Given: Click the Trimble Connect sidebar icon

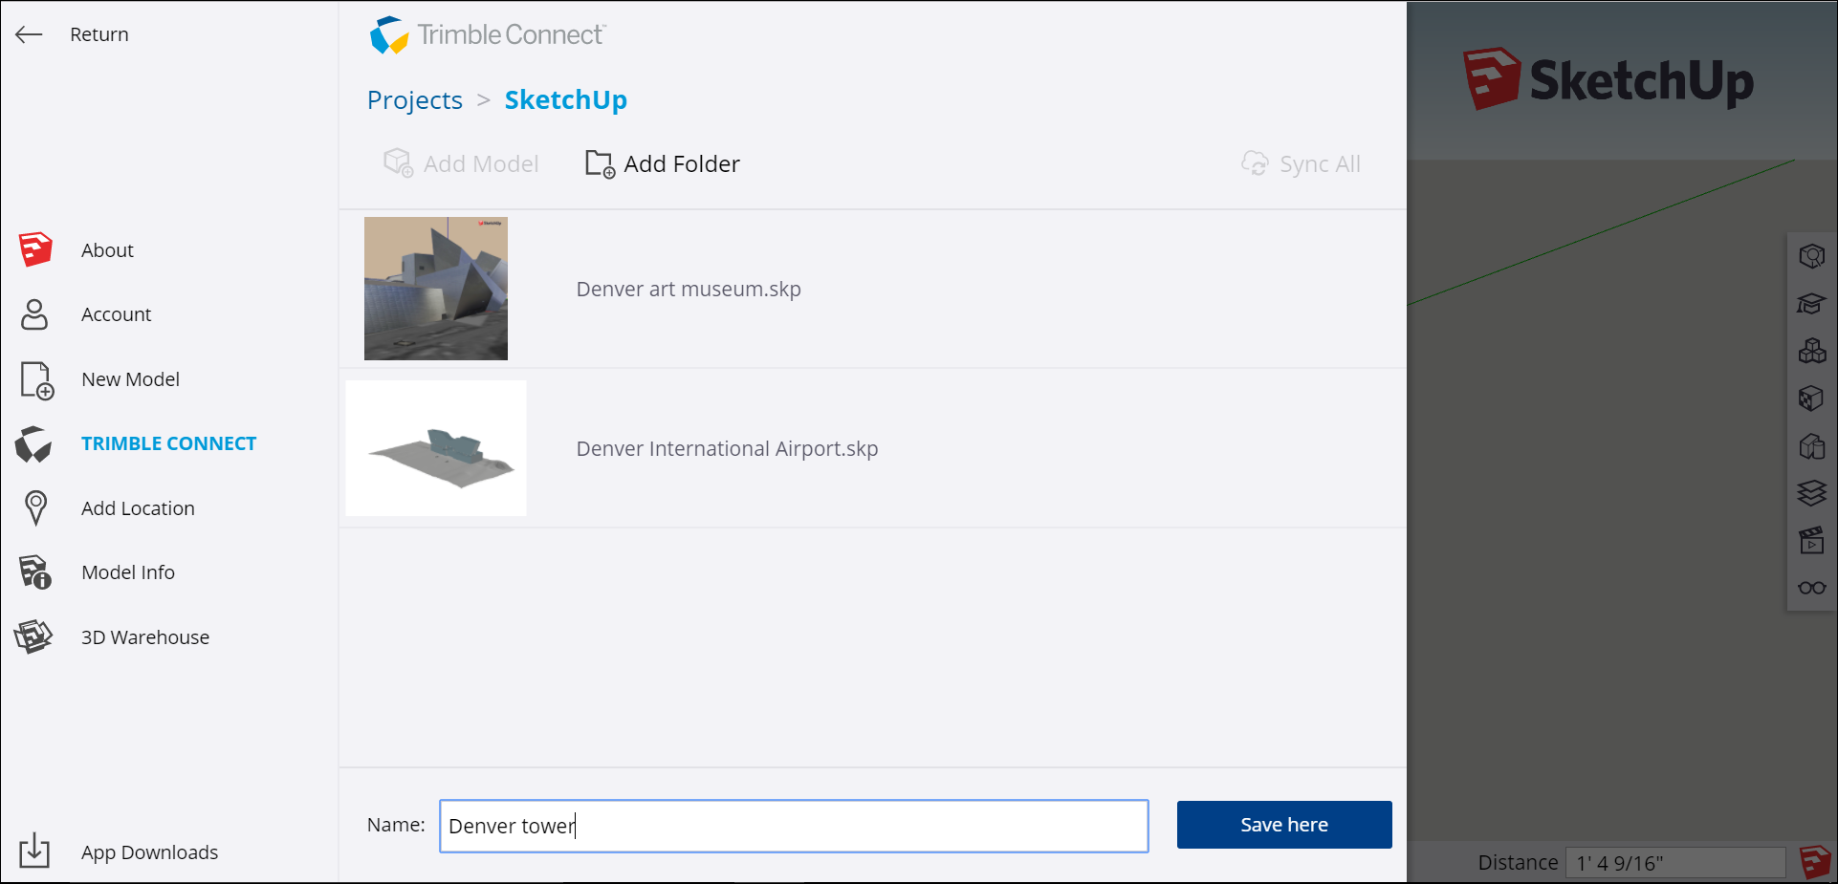Looking at the screenshot, I should coord(33,443).
